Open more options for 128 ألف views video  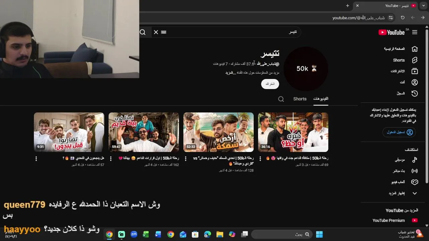coord(186,159)
